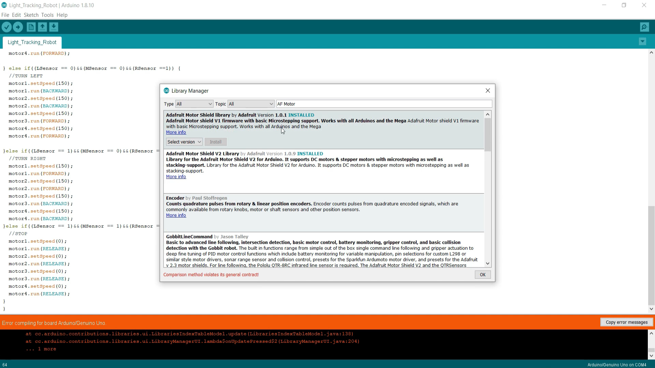The image size is (655, 368).
Task: Open More info for Encoder library
Action: point(176,215)
